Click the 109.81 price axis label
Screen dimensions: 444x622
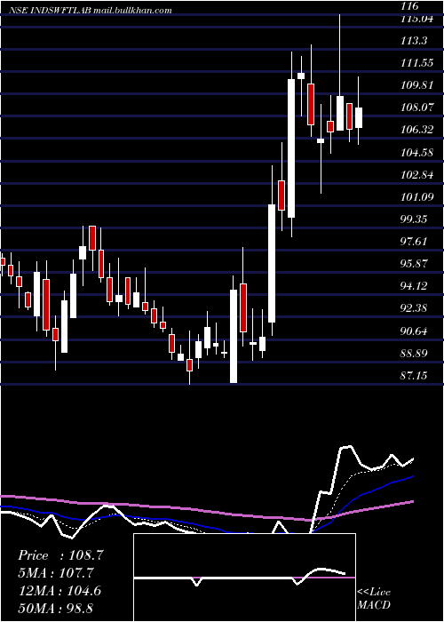tap(416, 85)
